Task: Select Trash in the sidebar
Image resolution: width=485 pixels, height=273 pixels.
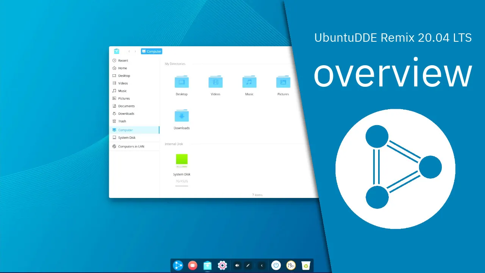Action: coord(134,121)
